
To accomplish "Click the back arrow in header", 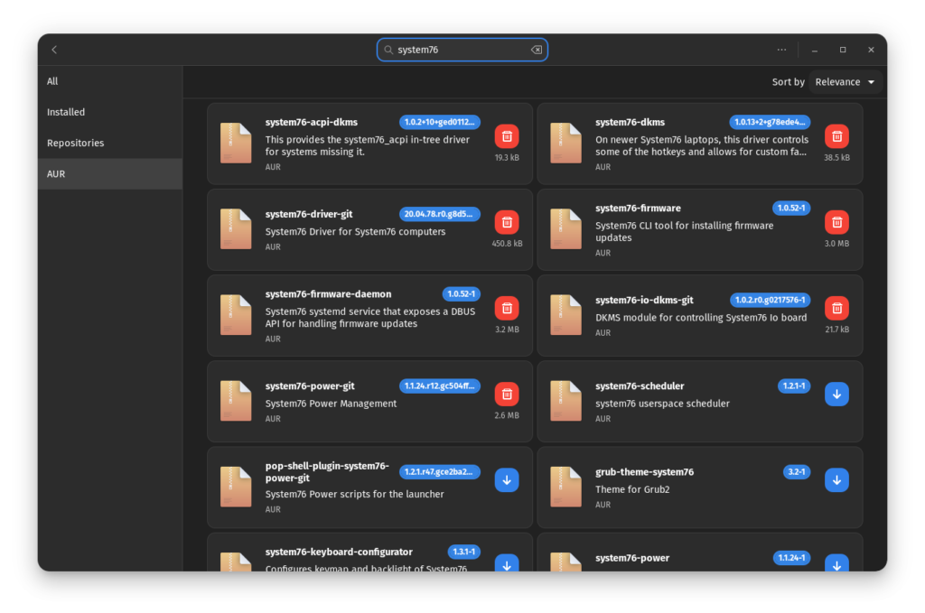I will coord(54,50).
